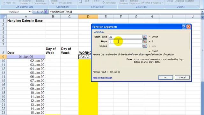Click Text to Columns in ribbon
204x115 pixels.
coord(123,2)
